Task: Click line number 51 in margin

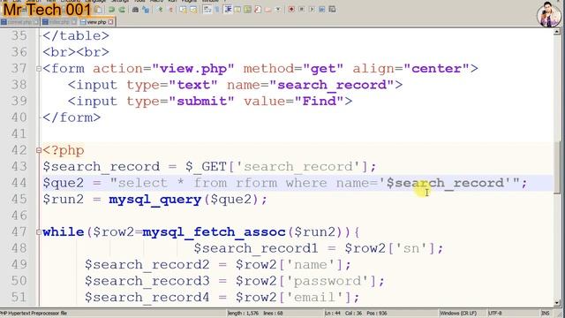Action: pos(19,297)
